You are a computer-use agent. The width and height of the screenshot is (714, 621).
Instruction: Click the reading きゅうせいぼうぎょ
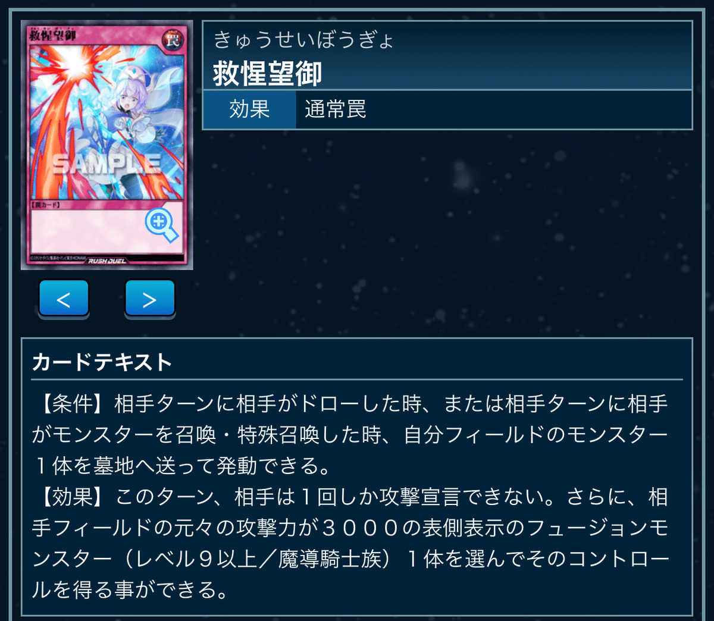click(303, 40)
